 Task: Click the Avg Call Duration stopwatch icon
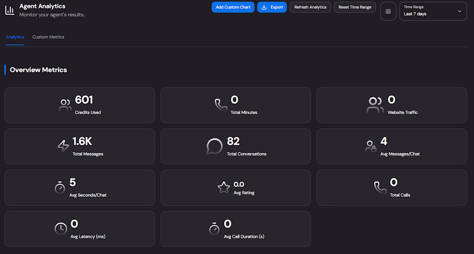pos(214,229)
